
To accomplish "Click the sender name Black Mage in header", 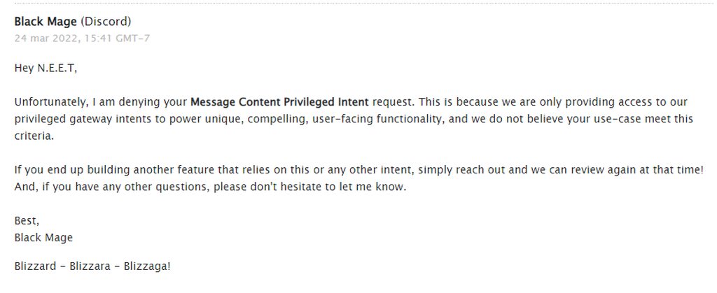I will [x=46, y=22].
